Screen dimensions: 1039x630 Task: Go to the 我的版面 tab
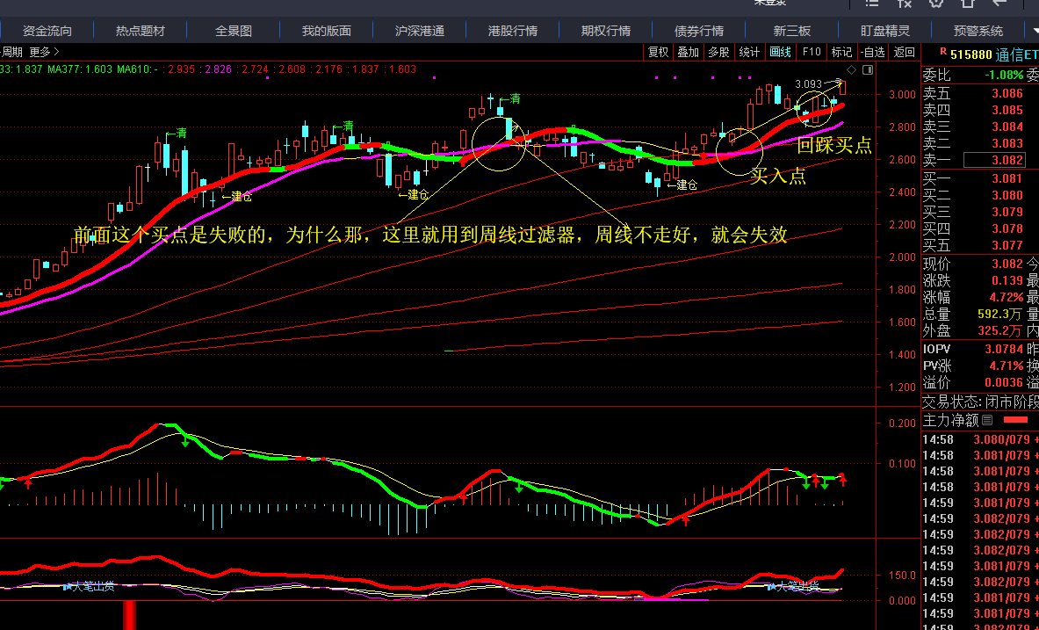pyautogui.click(x=326, y=31)
